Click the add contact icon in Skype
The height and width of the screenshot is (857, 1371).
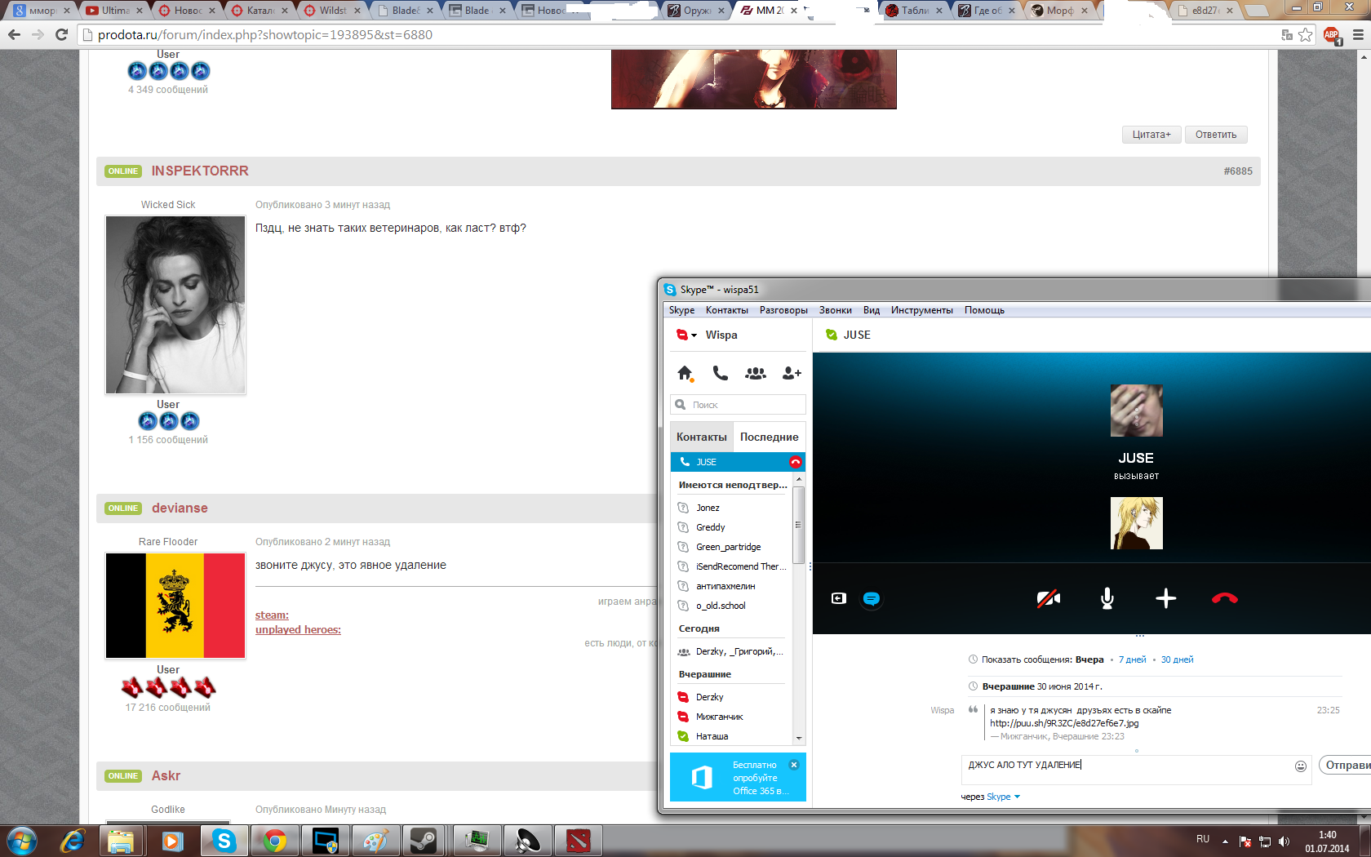[792, 373]
